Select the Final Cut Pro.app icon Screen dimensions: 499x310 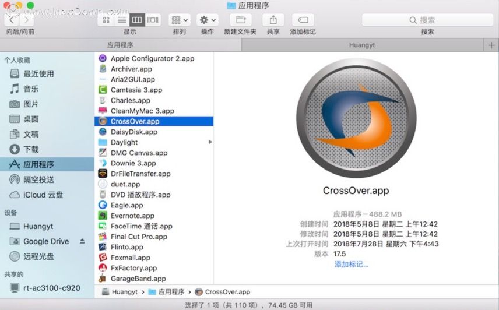click(x=103, y=237)
